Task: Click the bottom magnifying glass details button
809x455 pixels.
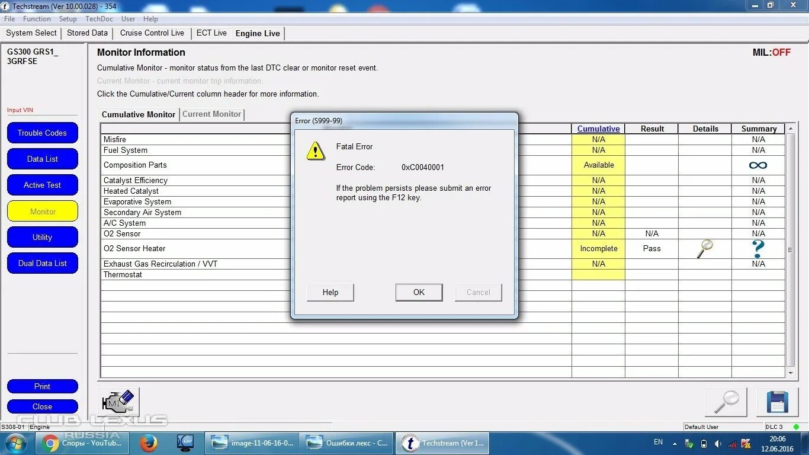Action: pos(726,402)
